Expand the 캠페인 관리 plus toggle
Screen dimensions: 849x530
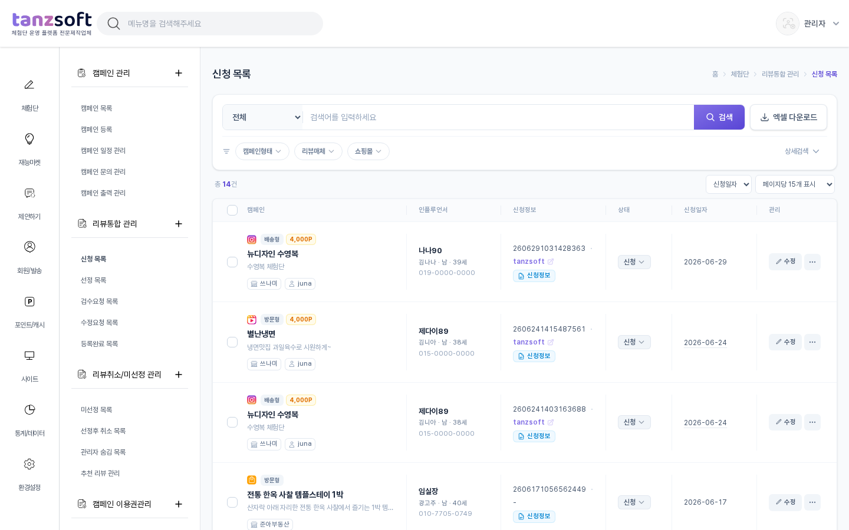(179, 73)
